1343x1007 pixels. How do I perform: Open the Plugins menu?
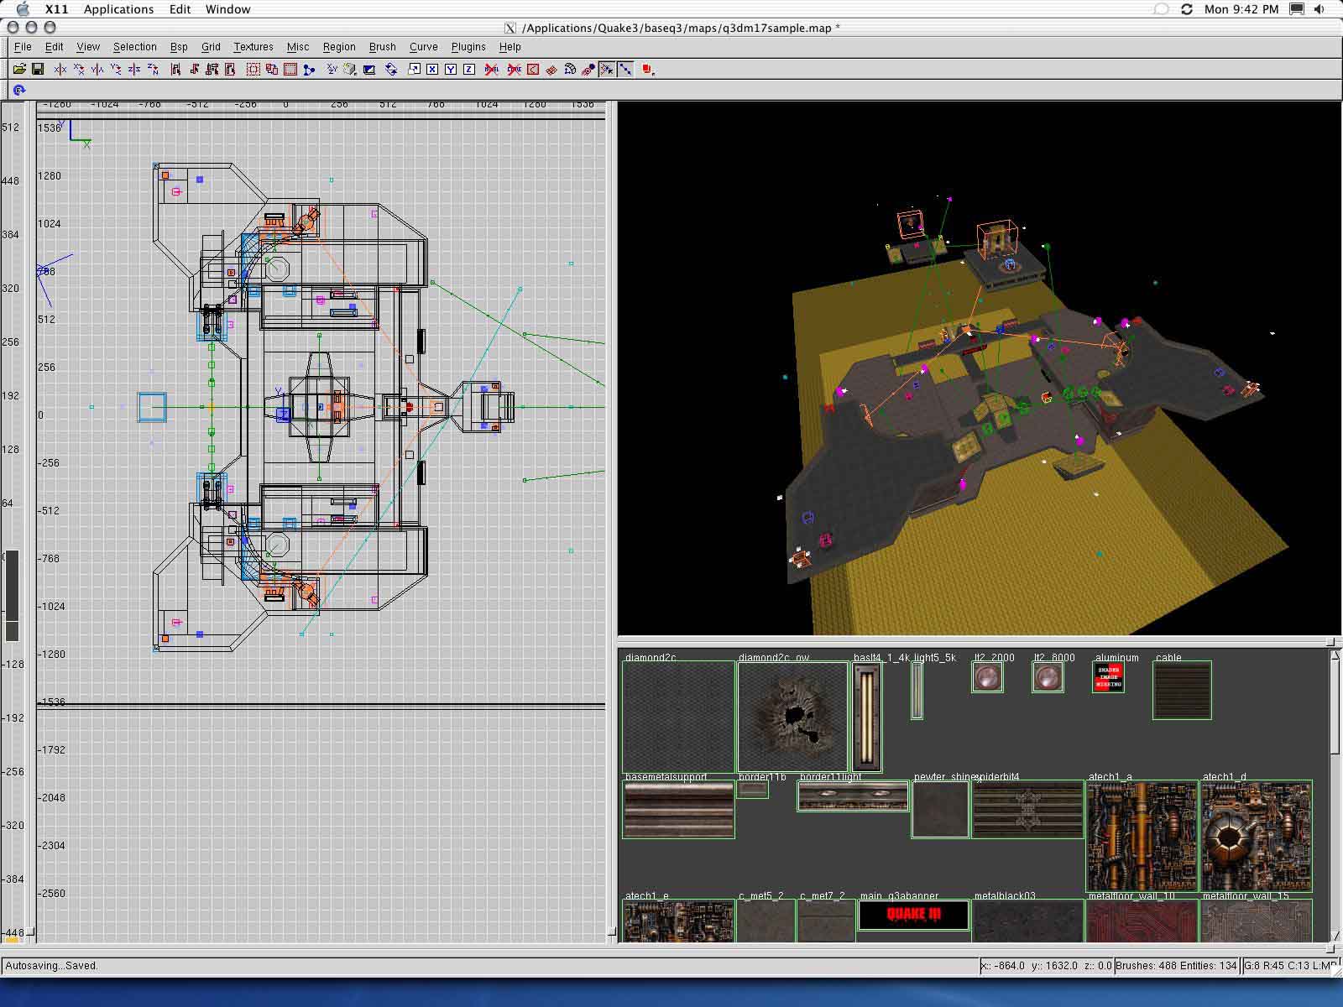tap(468, 47)
